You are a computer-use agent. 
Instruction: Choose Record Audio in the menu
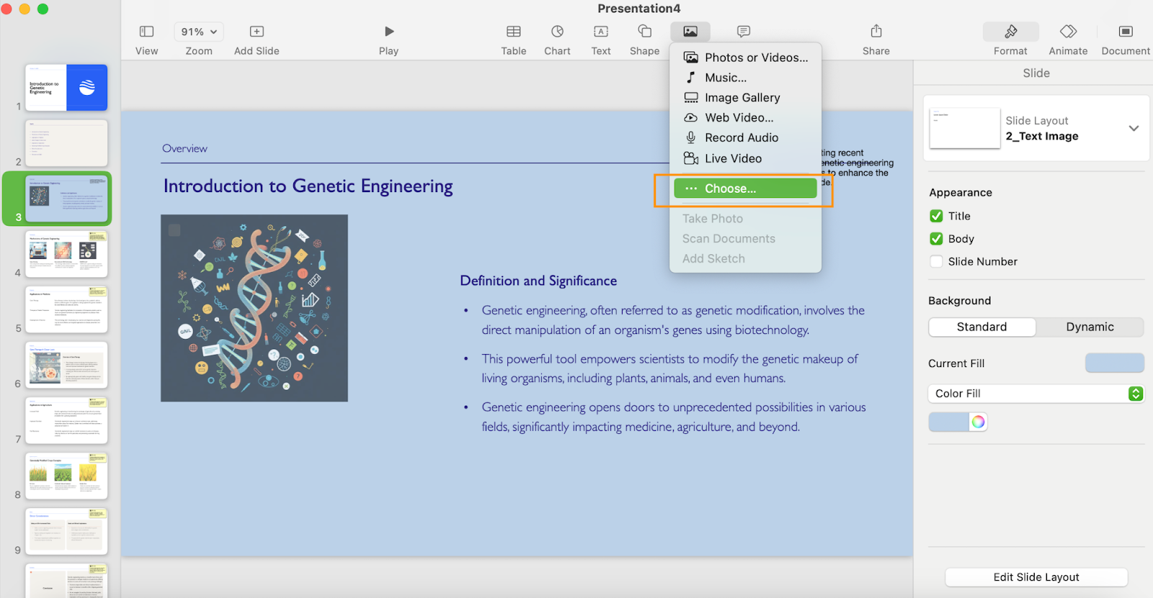(x=741, y=137)
